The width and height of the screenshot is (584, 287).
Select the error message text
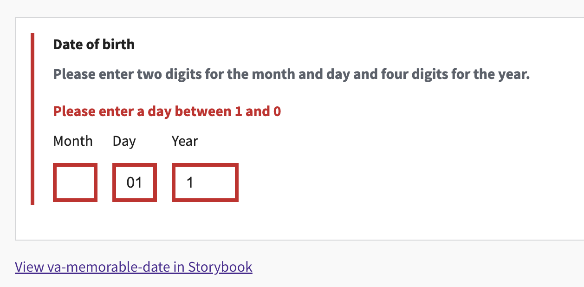[x=167, y=111]
